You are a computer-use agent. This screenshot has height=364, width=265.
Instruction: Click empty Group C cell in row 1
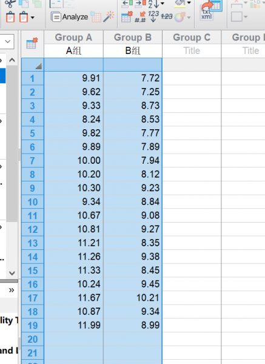(x=192, y=78)
